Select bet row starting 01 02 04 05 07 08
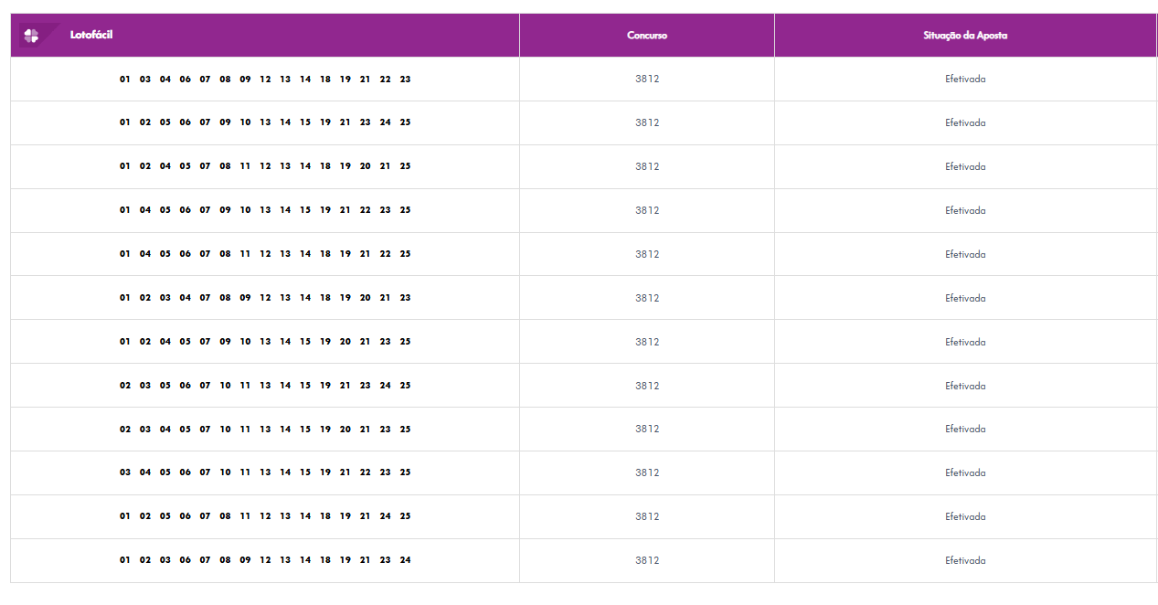1158x605 pixels. click(x=583, y=166)
